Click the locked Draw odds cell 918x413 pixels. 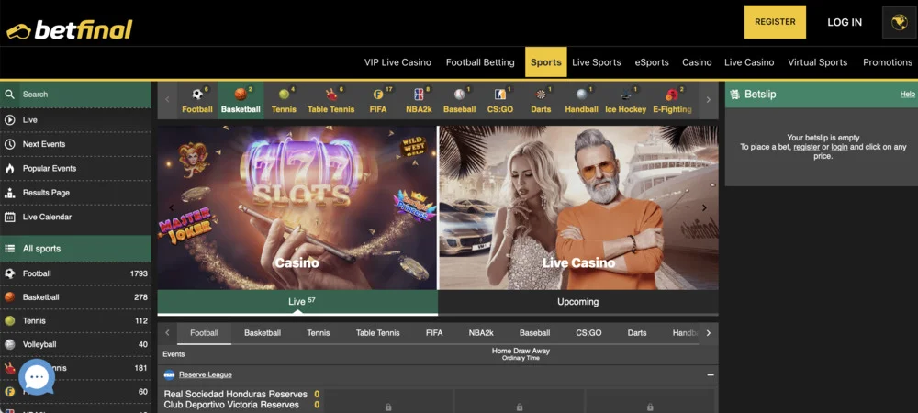(x=519, y=402)
